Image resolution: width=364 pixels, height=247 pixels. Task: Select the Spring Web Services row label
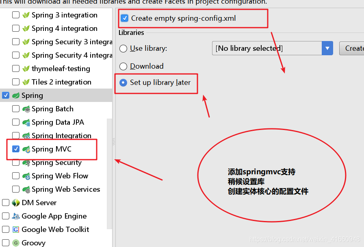coord(66,189)
